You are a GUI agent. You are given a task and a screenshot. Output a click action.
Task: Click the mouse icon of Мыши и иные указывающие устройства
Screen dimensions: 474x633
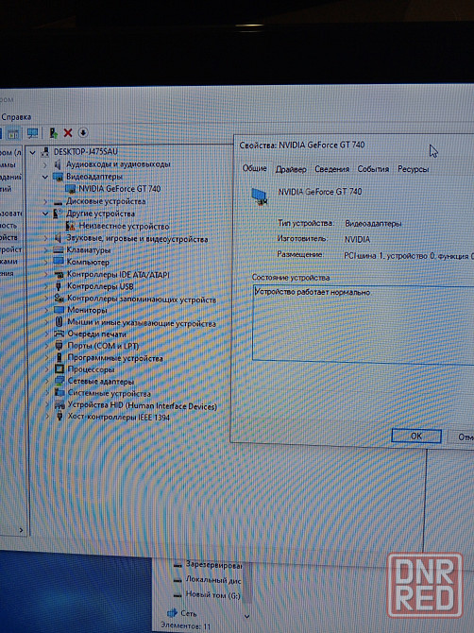coord(59,322)
